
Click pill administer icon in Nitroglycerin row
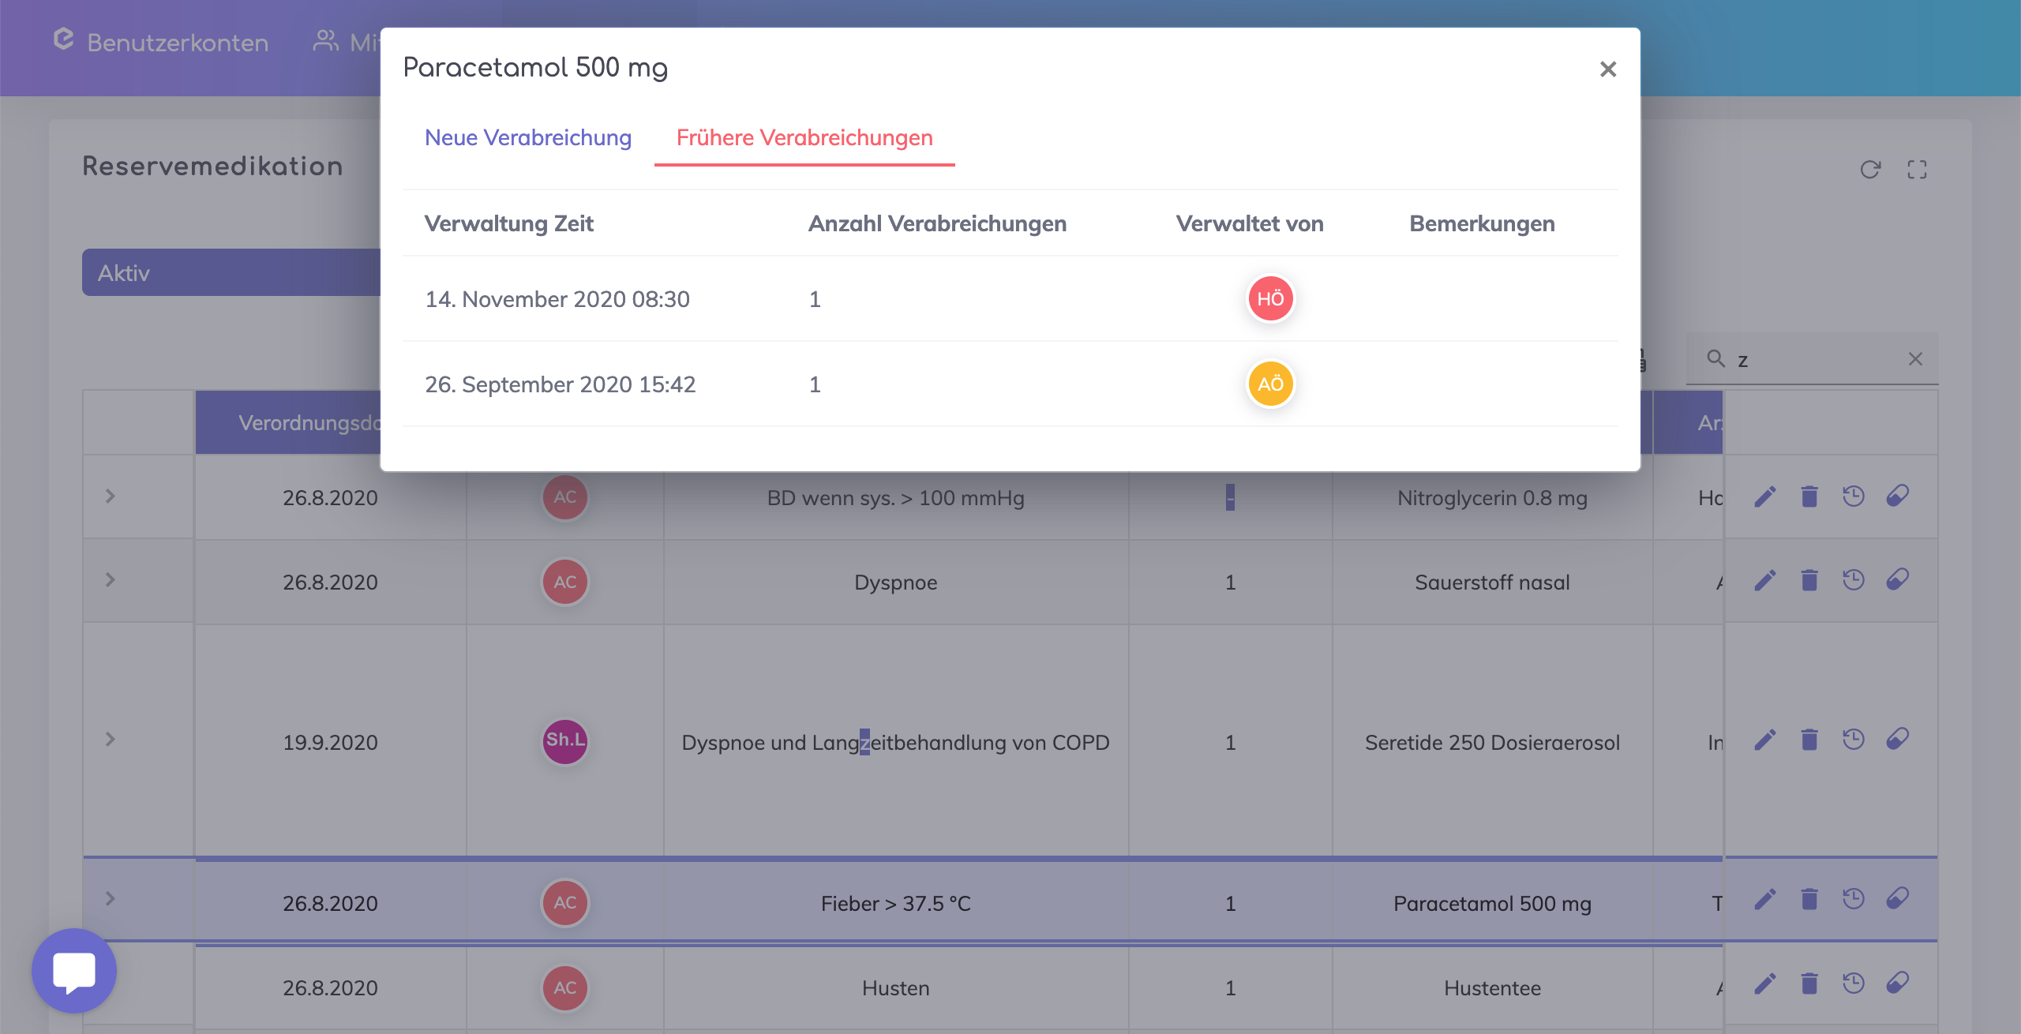[1898, 496]
